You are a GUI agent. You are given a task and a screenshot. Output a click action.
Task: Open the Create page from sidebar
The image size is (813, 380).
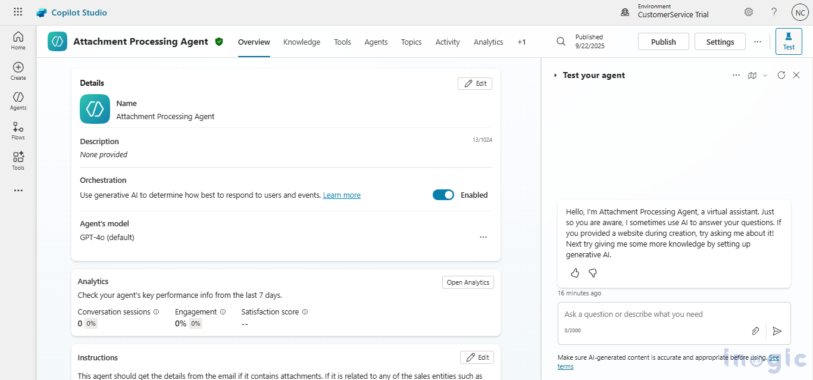pos(18,71)
